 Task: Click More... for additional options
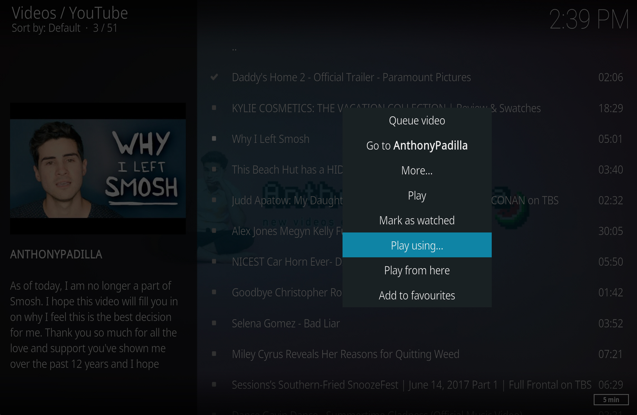417,170
